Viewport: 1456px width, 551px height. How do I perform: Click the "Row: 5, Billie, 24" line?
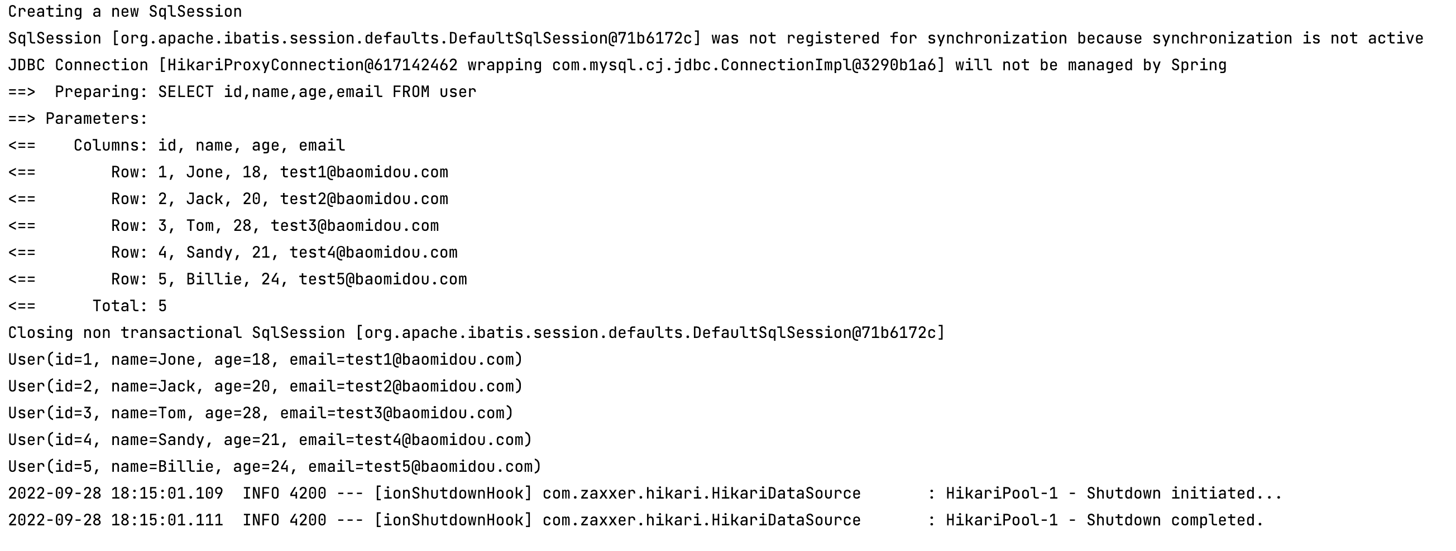288,279
